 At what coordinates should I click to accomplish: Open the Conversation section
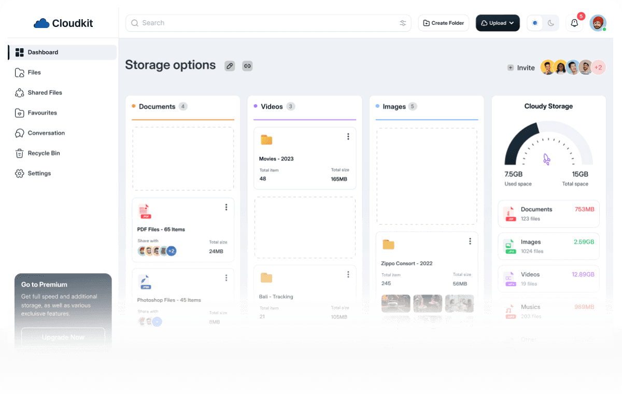point(47,133)
